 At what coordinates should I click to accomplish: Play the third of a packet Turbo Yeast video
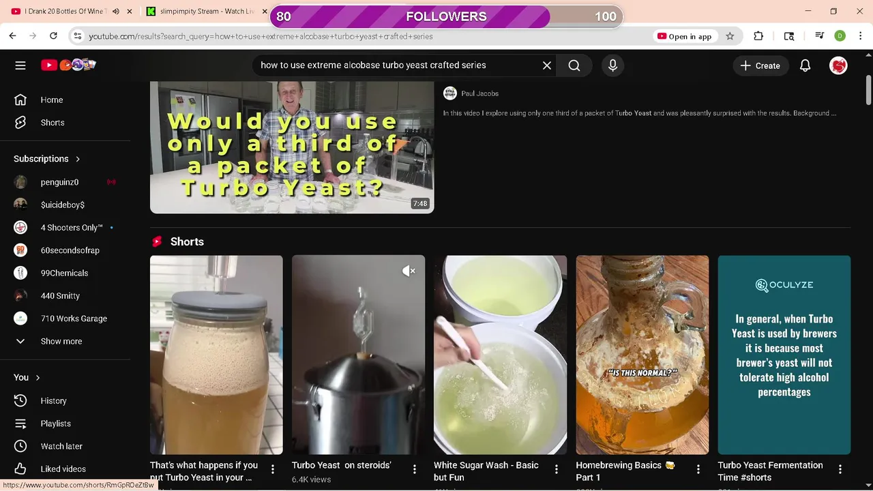coord(292,147)
